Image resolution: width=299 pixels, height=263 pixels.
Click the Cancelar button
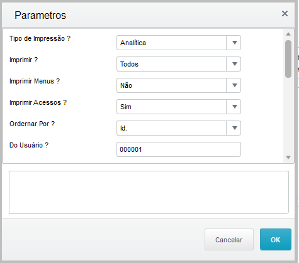coord(229,240)
